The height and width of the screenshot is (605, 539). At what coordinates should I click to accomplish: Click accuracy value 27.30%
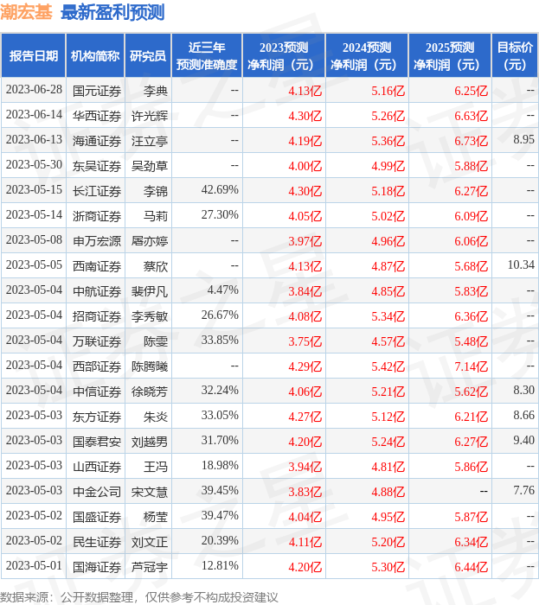coord(220,215)
